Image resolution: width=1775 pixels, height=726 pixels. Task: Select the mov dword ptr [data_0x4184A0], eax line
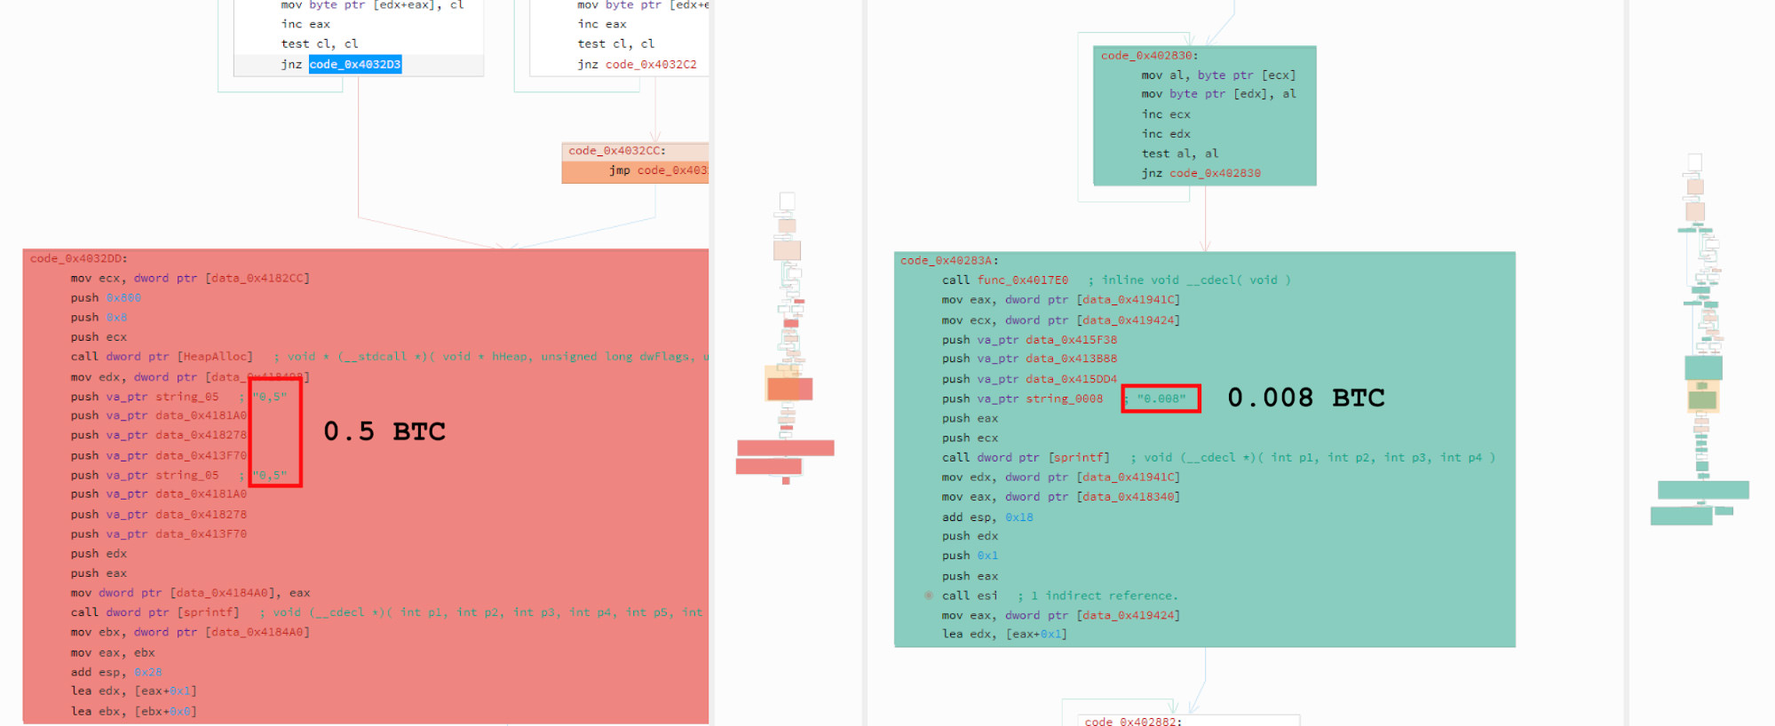click(x=190, y=593)
